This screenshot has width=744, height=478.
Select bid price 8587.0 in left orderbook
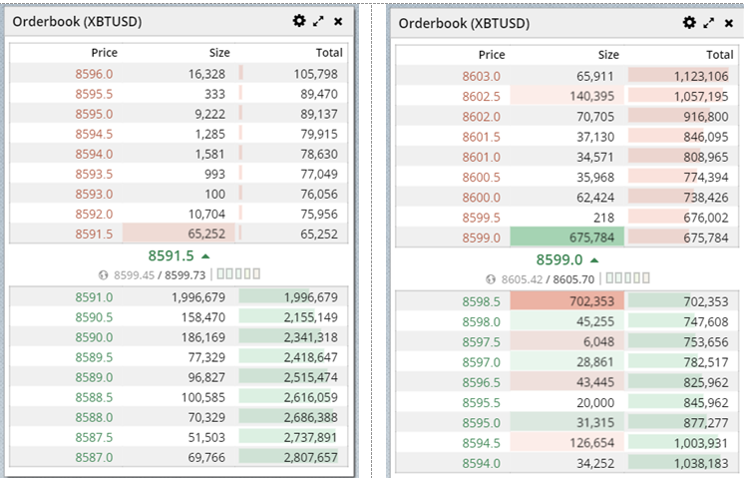click(94, 457)
